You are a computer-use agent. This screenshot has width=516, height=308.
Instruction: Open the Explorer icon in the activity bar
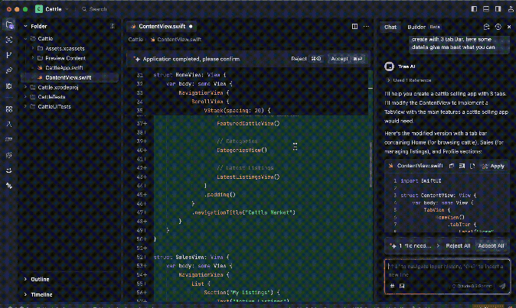[x=9, y=25]
